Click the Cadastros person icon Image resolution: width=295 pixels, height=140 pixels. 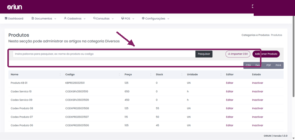(x=65, y=18)
